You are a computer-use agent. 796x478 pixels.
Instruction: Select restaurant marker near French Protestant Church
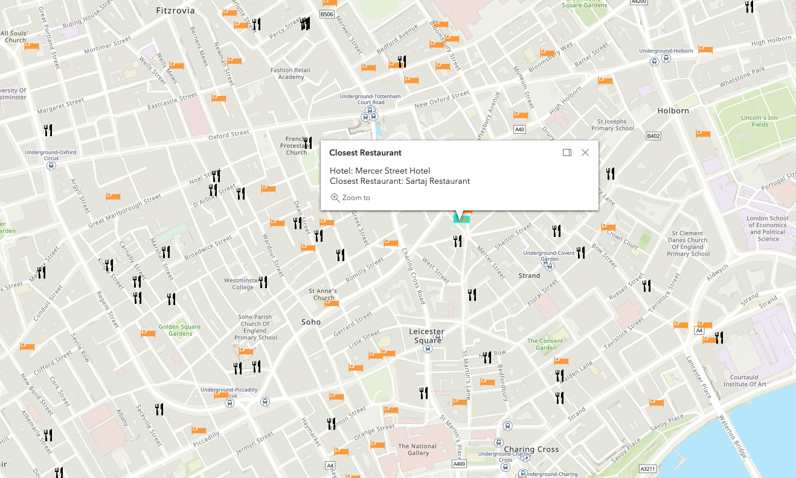click(307, 143)
